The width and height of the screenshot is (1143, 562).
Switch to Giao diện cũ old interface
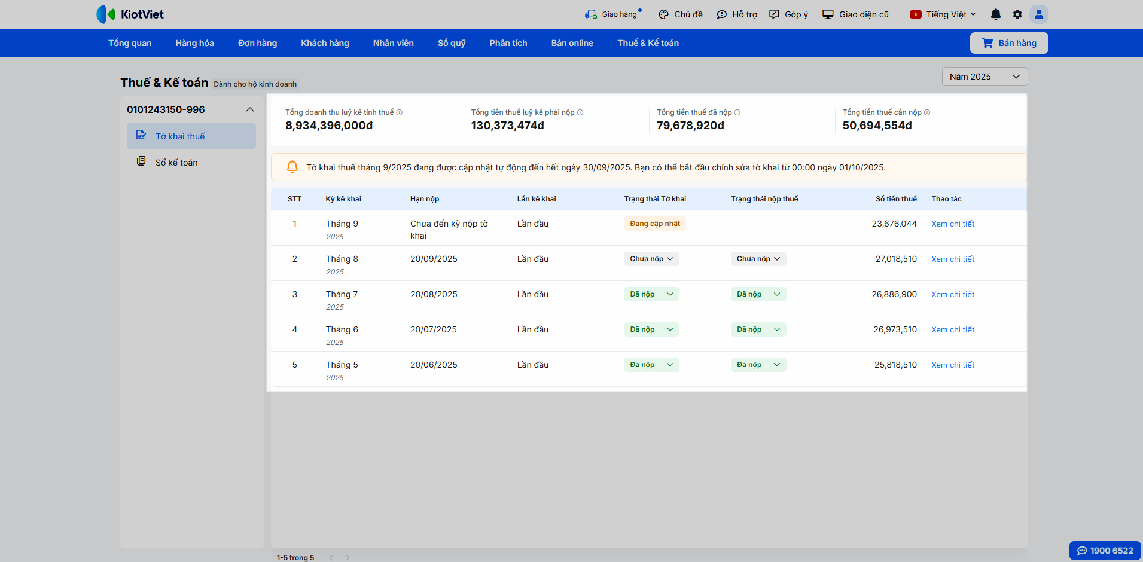[855, 14]
